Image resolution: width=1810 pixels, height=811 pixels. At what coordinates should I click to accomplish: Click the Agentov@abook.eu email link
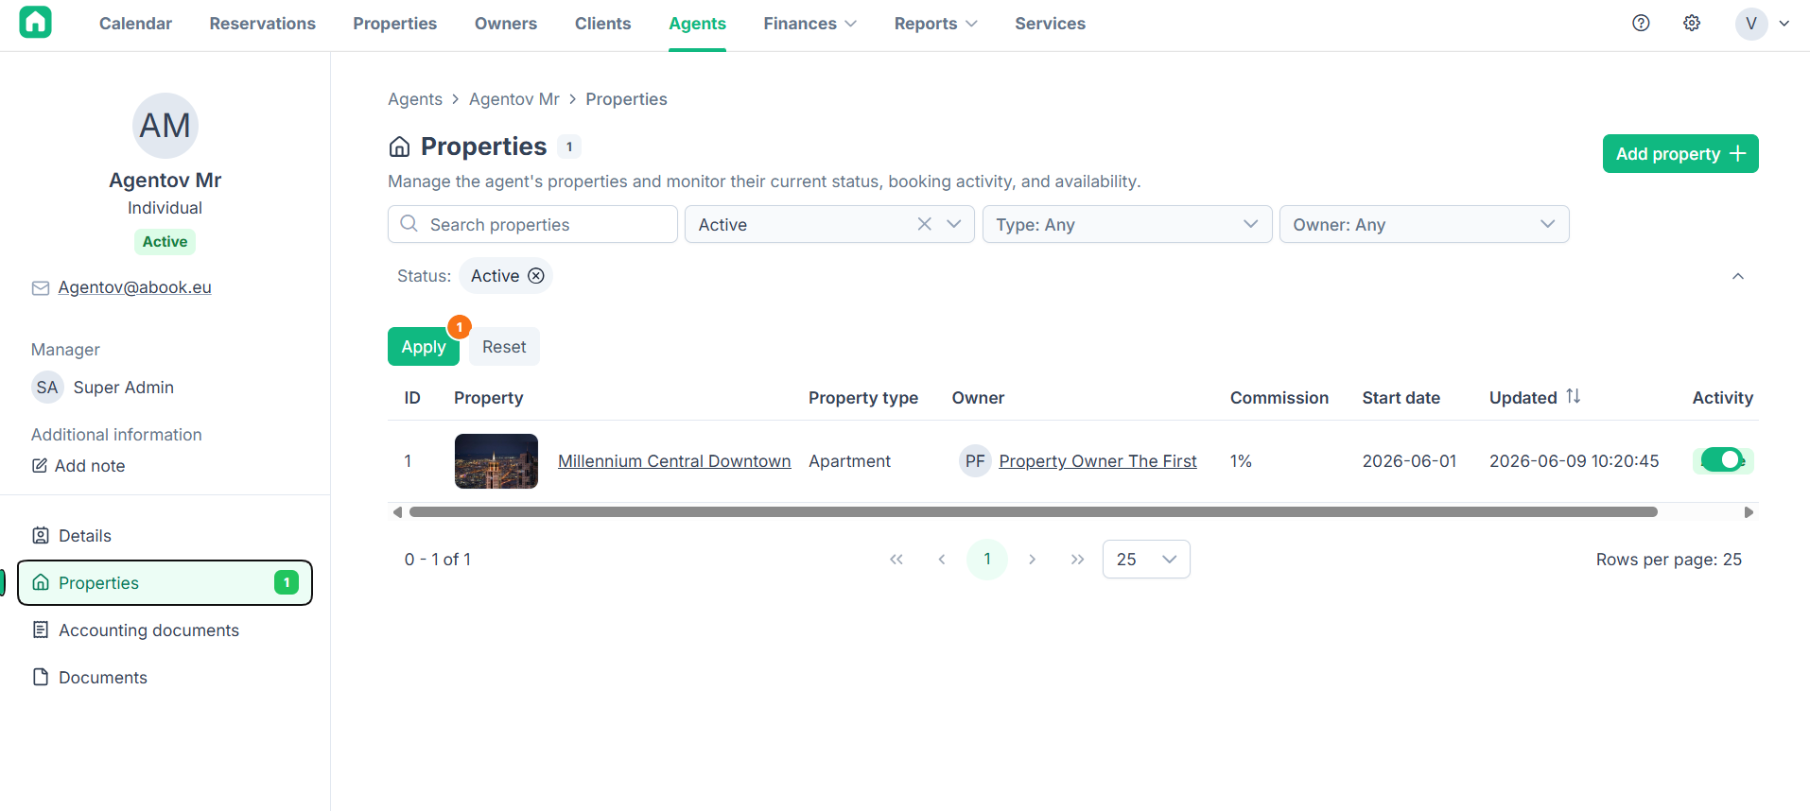pyautogui.click(x=134, y=287)
